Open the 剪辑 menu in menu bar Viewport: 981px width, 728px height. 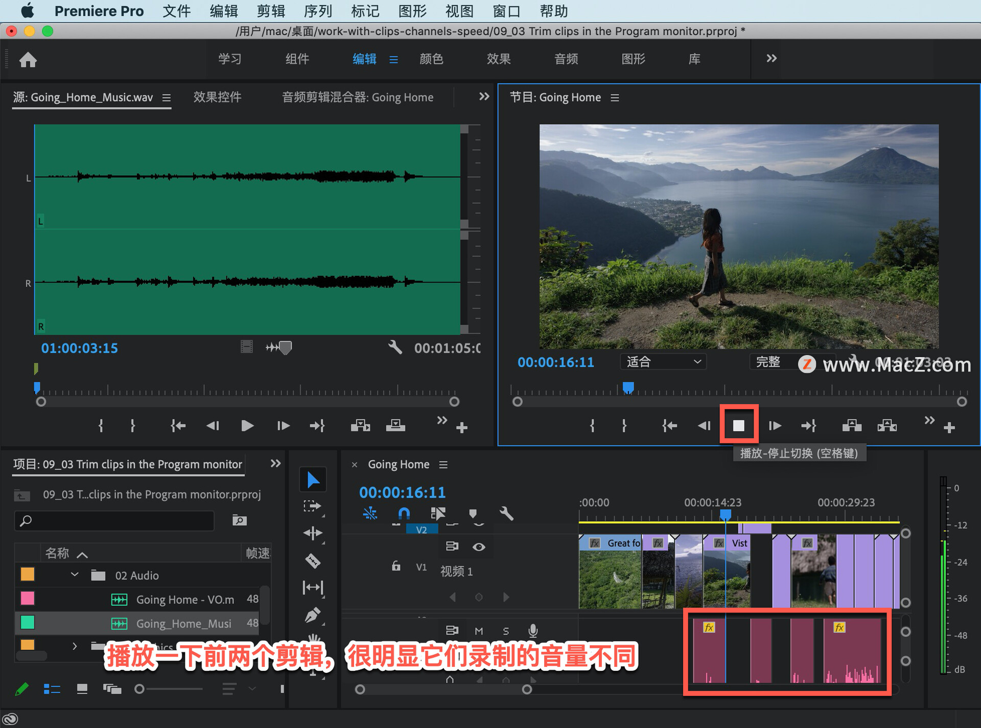271,11
